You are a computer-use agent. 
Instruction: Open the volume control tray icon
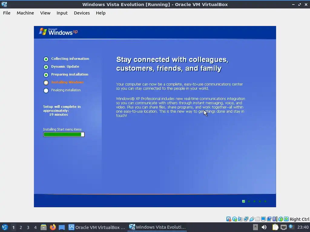tap(264, 227)
